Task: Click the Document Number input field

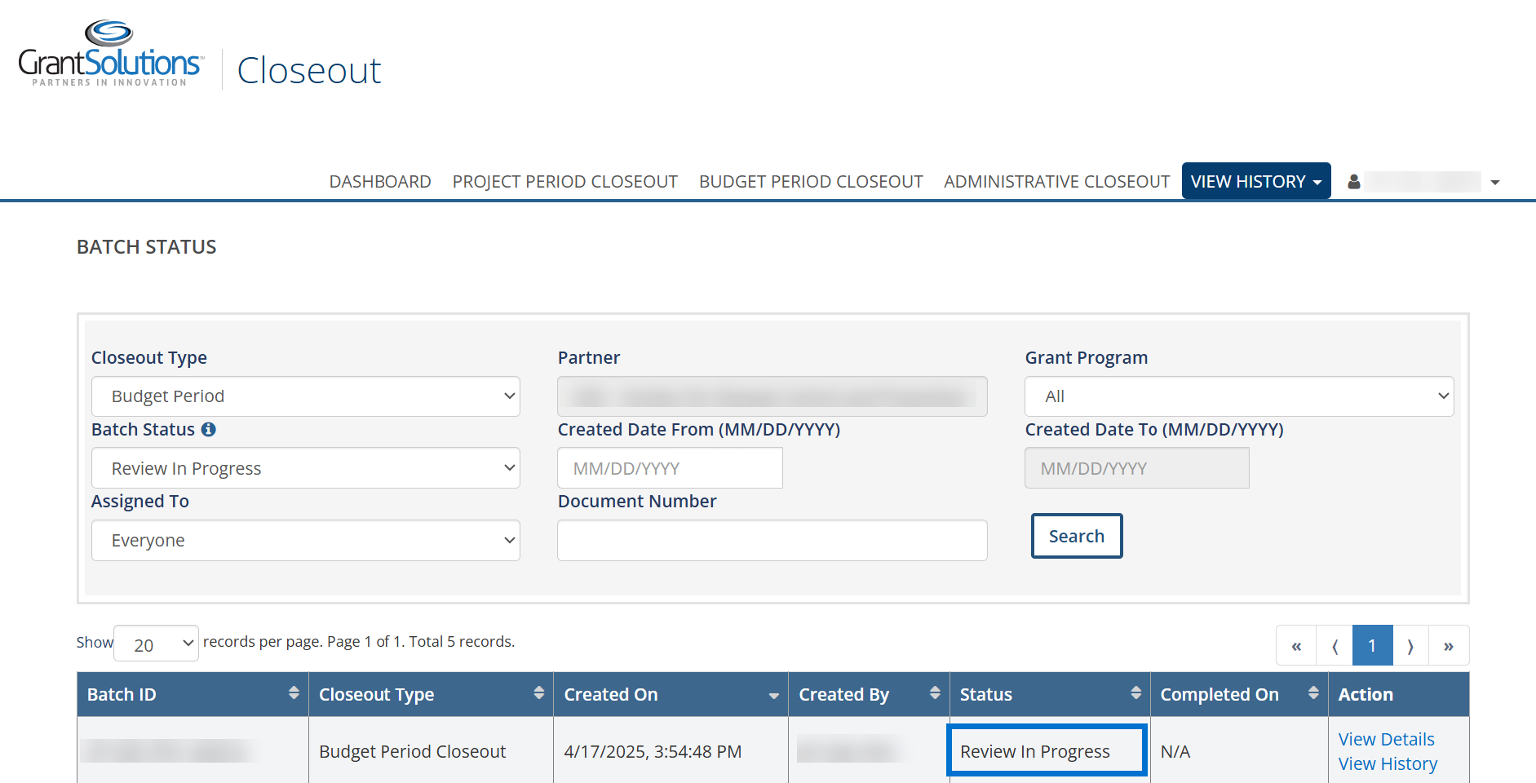Action: coord(772,541)
